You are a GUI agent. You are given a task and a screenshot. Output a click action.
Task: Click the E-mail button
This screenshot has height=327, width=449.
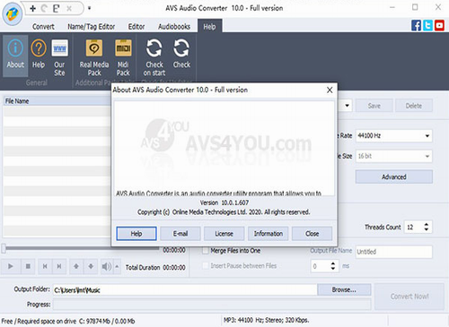coord(180,234)
